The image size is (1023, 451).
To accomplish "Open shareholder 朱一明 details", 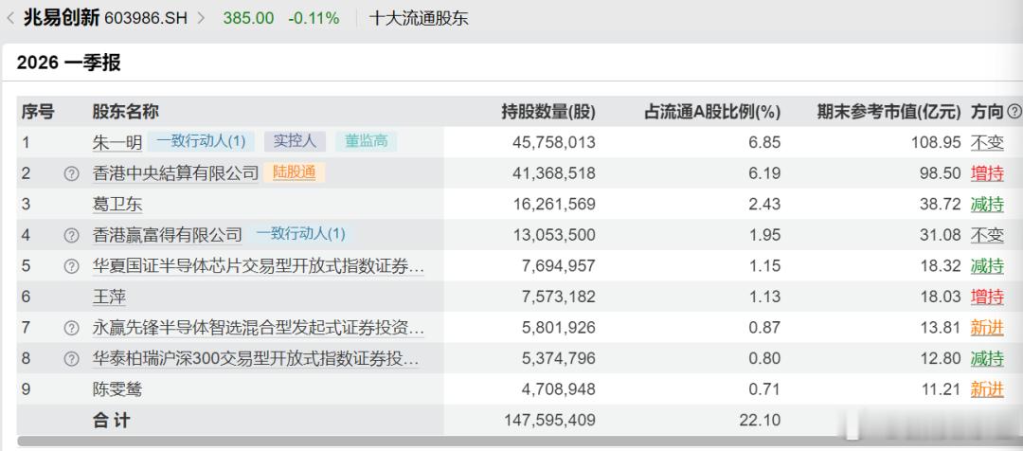I will [x=117, y=142].
